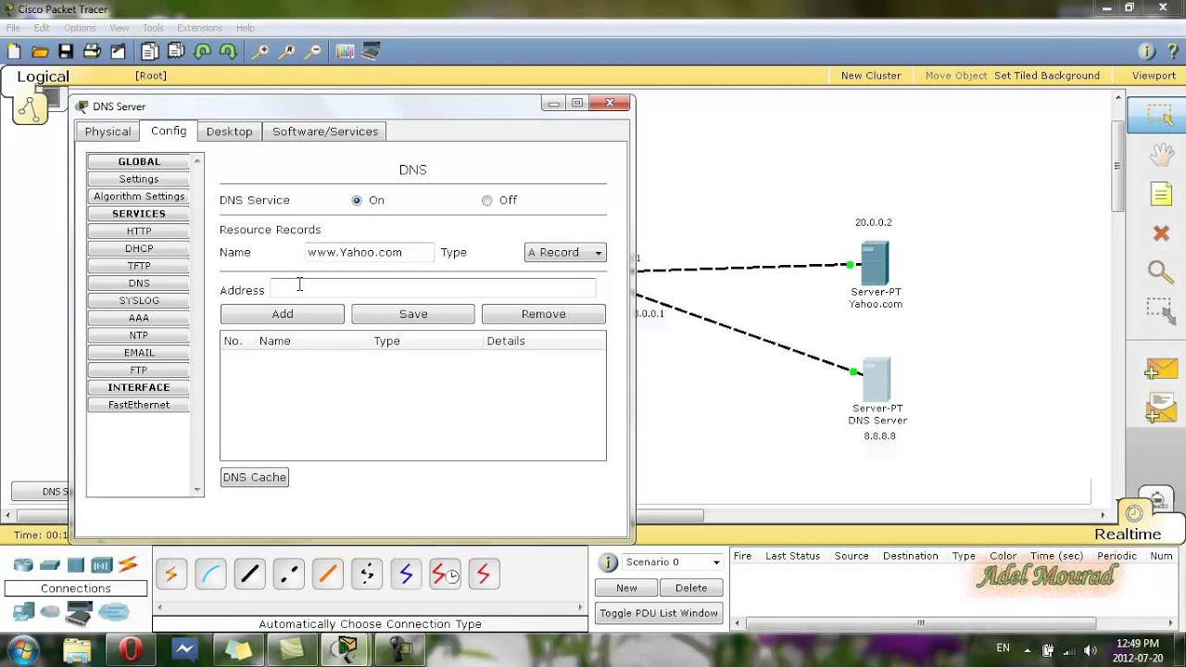Viewport: 1186px width, 667px height.
Task: Open Opera browser from taskbar
Action: 131,649
